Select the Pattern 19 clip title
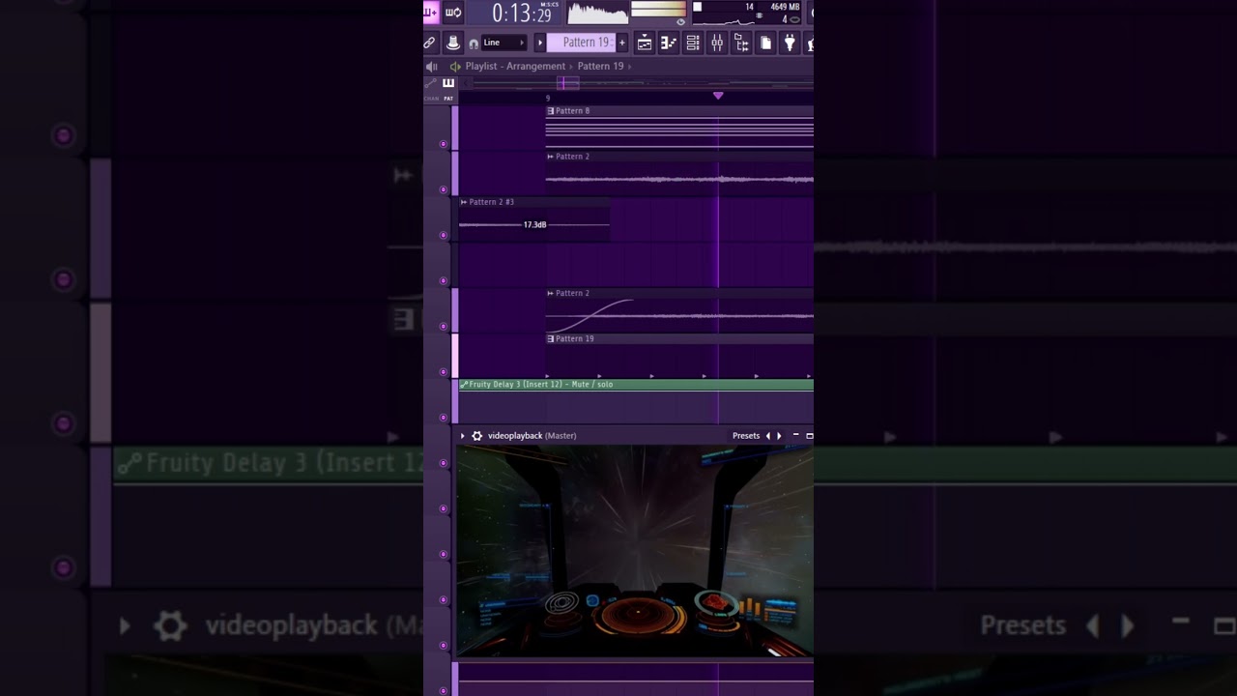 pos(575,339)
